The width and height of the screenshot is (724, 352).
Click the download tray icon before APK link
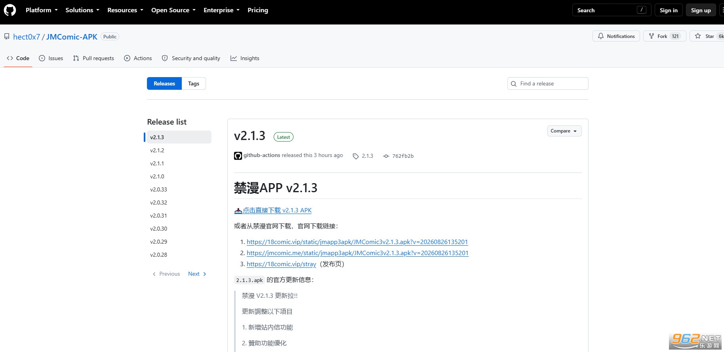[x=238, y=211]
